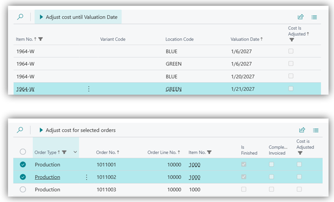The height and width of the screenshot is (202, 334).
Task: Toggle the select-all circle in the orders header
Action: pos(23,152)
